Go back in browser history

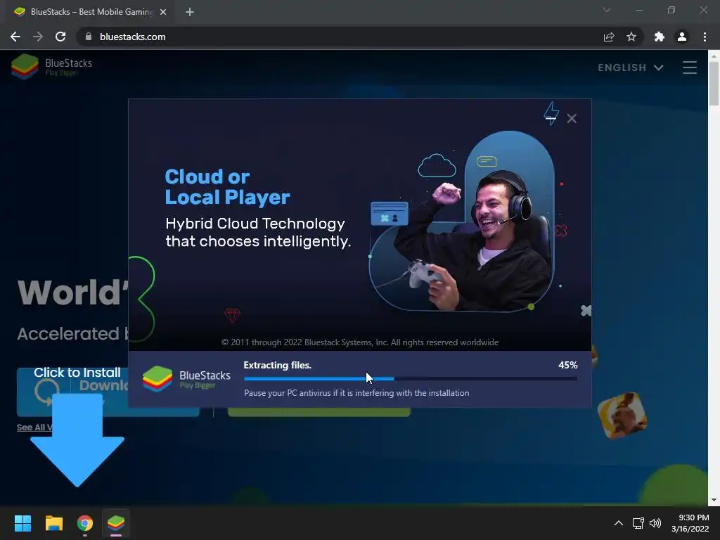pyautogui.click(x=15, y=37)
